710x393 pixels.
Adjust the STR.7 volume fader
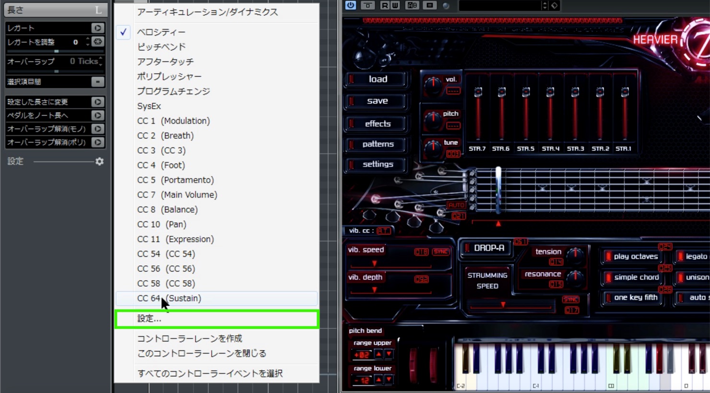[478, 92]
